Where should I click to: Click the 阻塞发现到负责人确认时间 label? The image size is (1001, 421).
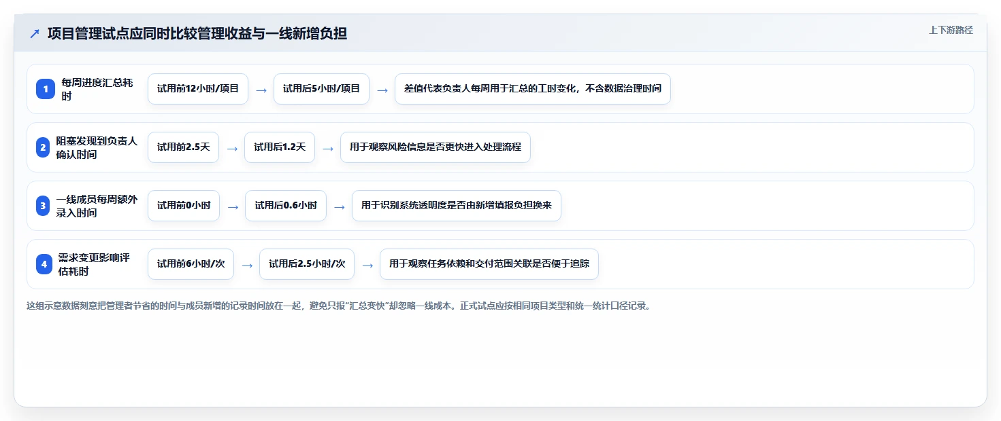(97, 147)
